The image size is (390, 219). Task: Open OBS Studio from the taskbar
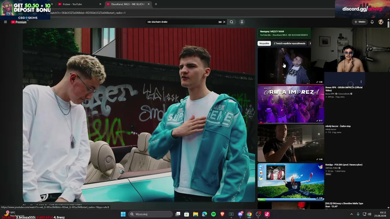(x=258, y=214)
